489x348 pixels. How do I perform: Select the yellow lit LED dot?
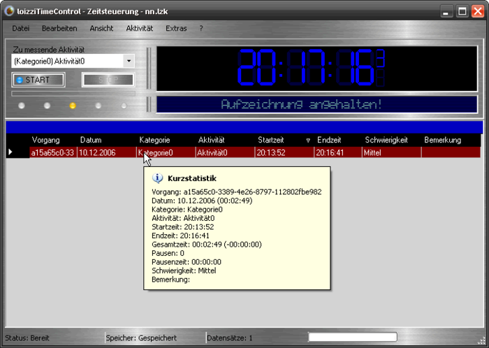[73, 106]
